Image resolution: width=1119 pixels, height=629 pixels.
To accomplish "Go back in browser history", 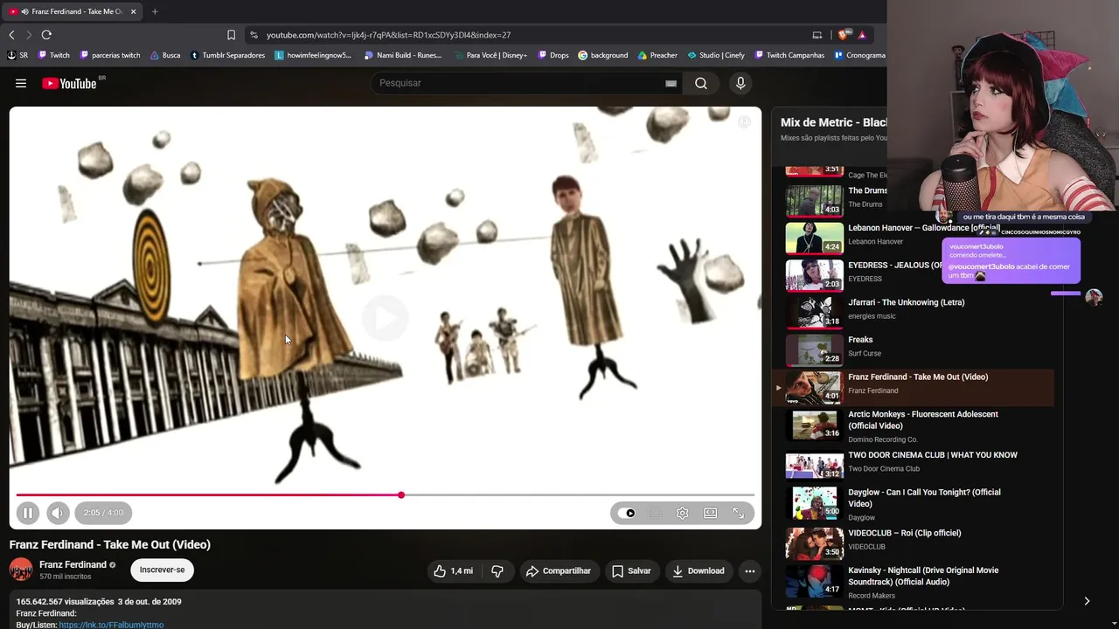I will click(x=11, y=35).
